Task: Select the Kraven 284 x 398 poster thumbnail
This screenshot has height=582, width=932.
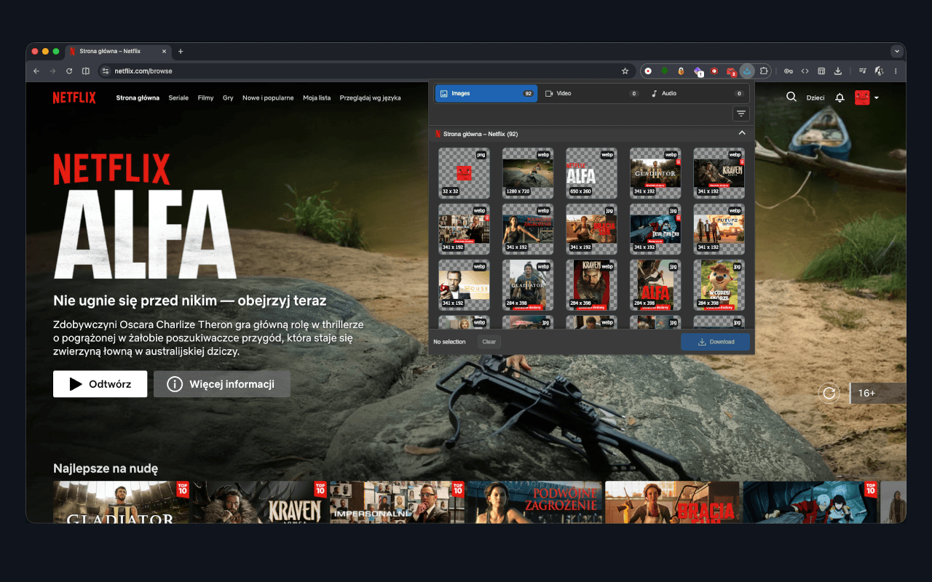Action: [x=591, y=285]
